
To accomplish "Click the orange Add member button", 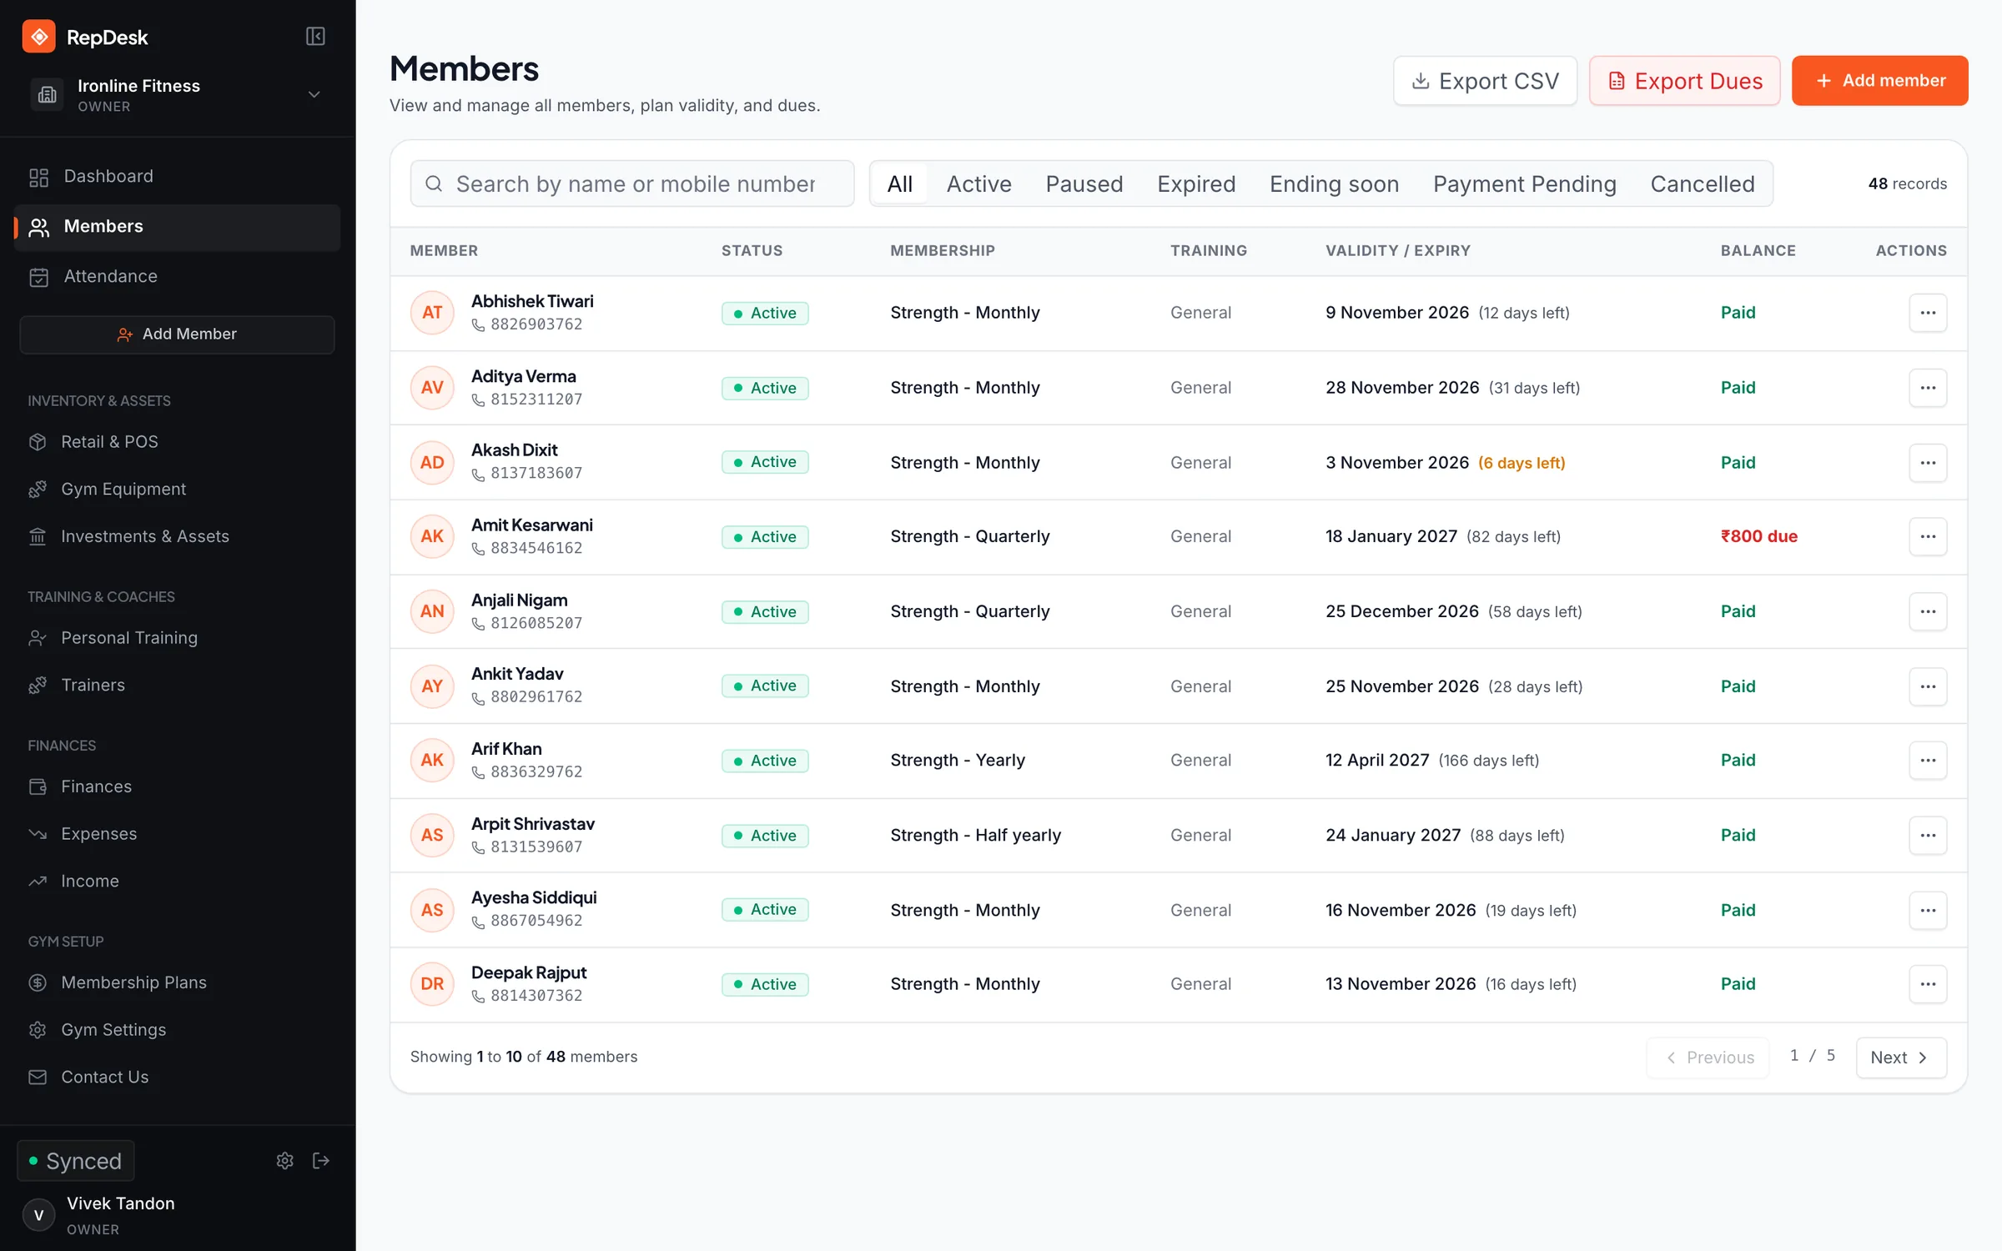I will 1880,81.
